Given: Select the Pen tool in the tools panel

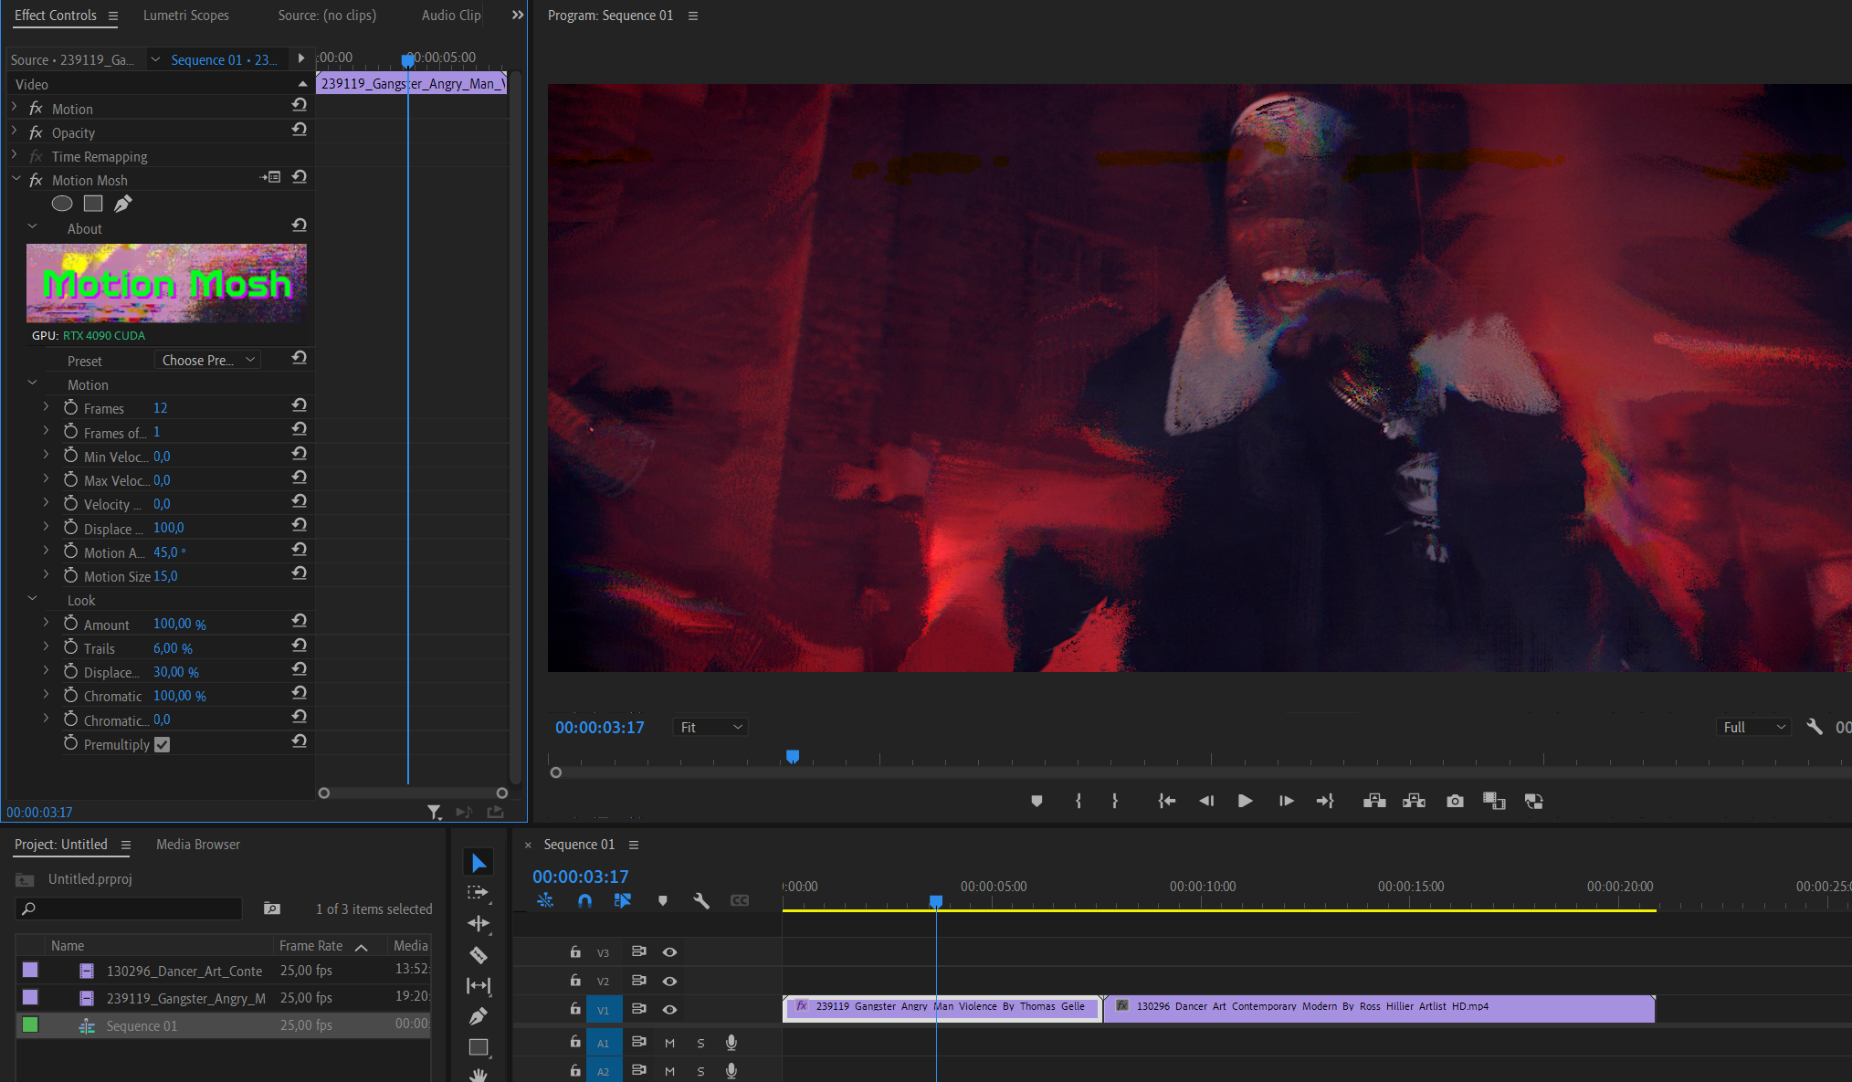Looking at the screenshot, I should point(479,1016).
